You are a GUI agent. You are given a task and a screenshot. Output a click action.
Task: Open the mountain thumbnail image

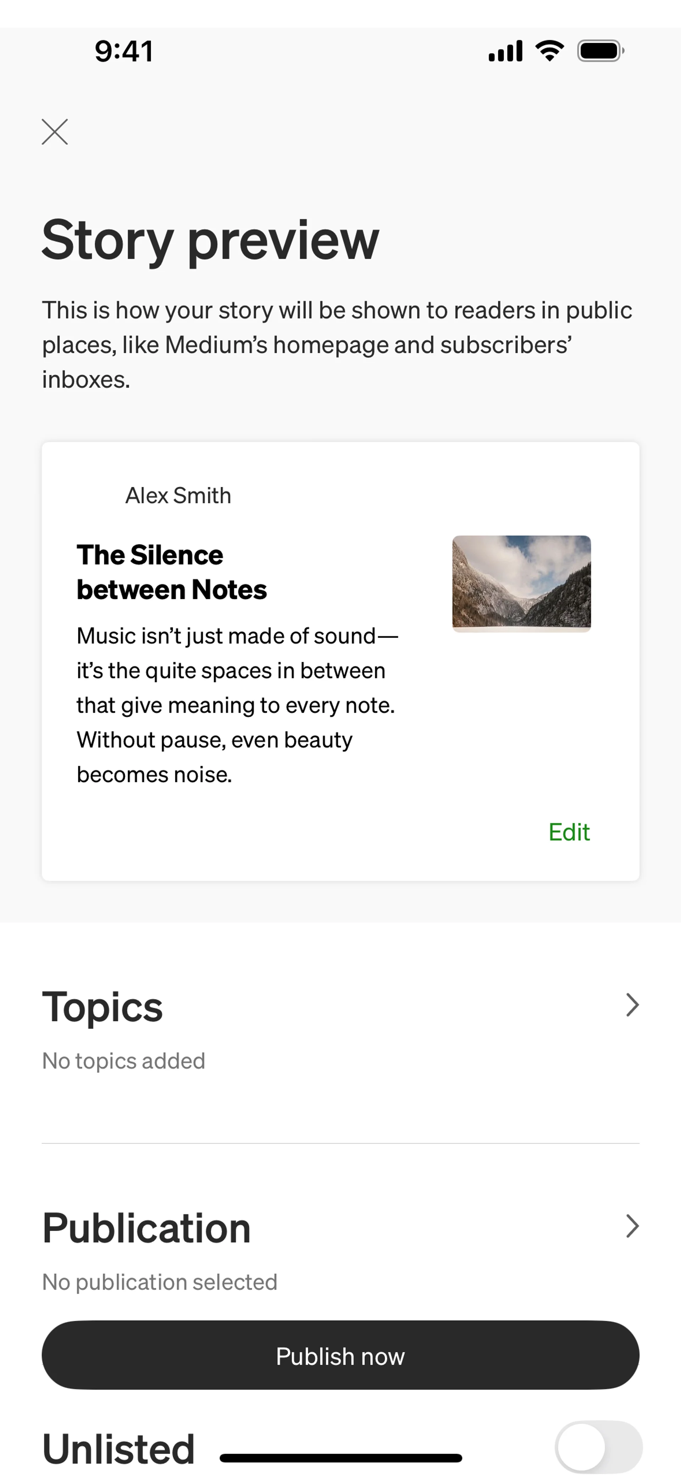click(x=521, y=583)
